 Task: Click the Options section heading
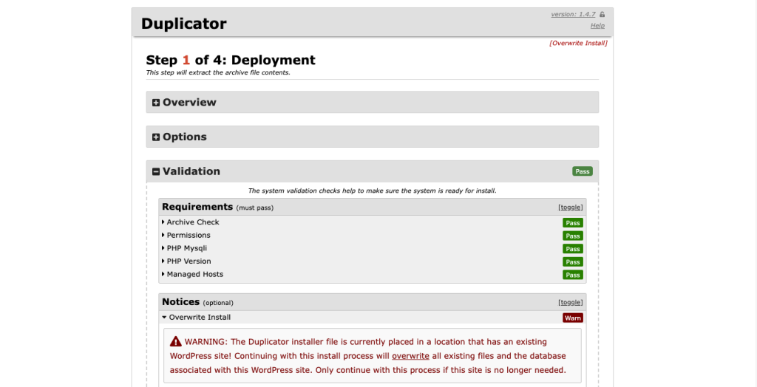(184, 137)
